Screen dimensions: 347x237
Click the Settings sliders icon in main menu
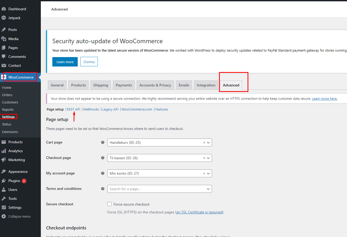pos(4,207)
